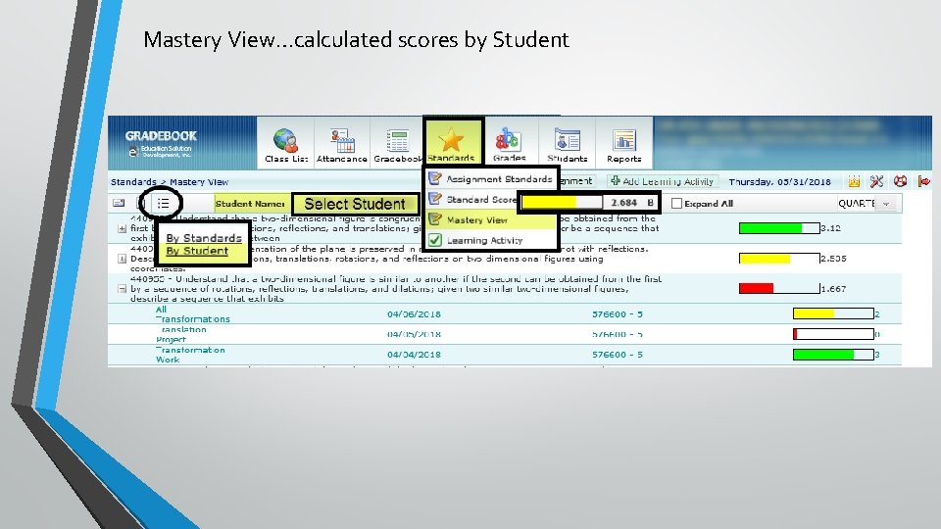Click the Transformation Work green score bar

pos(833,355)
